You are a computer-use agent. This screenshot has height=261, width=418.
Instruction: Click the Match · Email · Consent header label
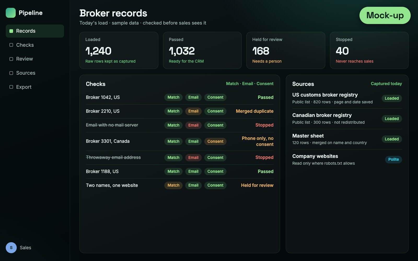click(250, 84)
